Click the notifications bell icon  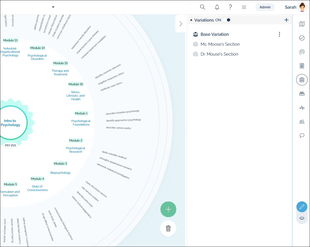[x=217, y=7]
